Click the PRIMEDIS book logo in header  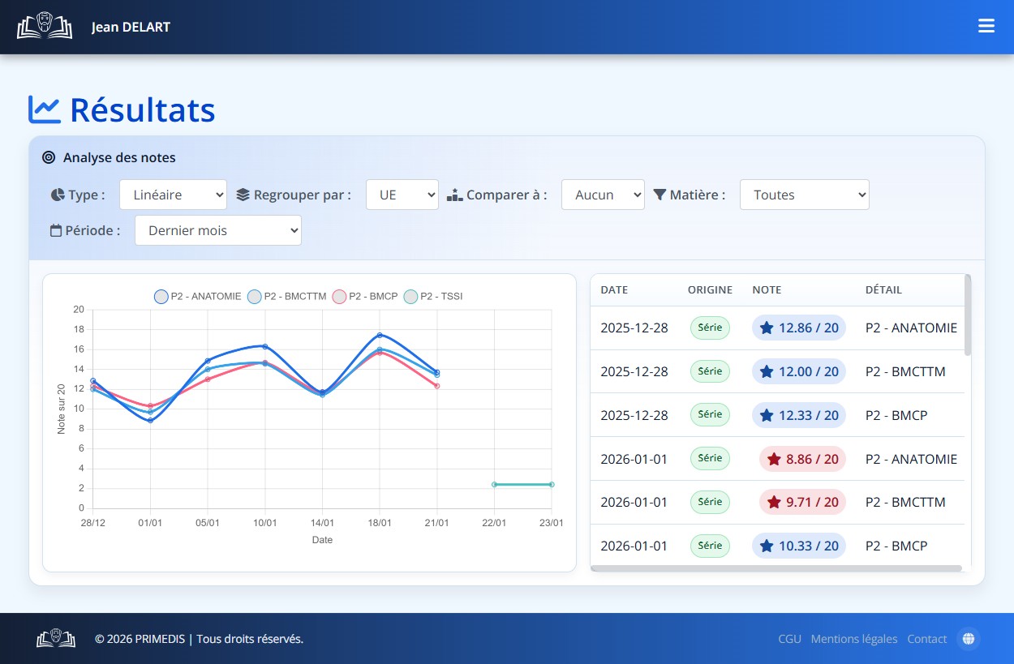coord(45,27)
